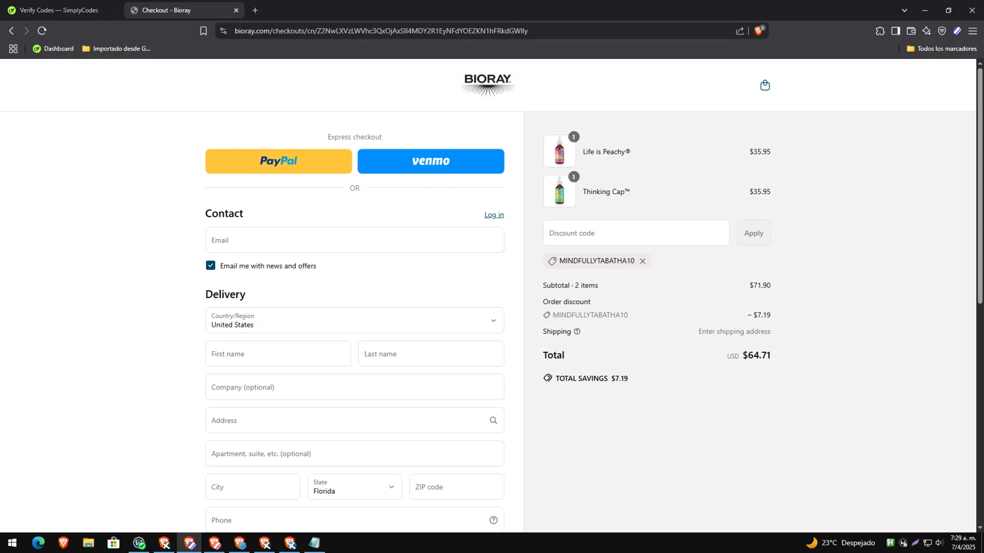Pay with PayPal express checkout
The height and width of the screenshot is (553, 984).
click(279, 161)
